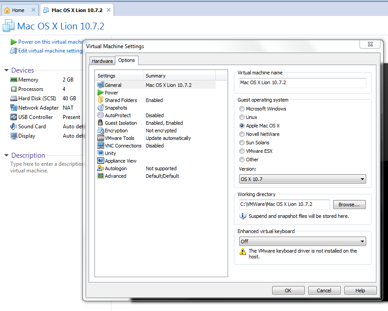Select the Microsoft Windows radio button
This screenshot has height=311, width=388.
(242, 109)
